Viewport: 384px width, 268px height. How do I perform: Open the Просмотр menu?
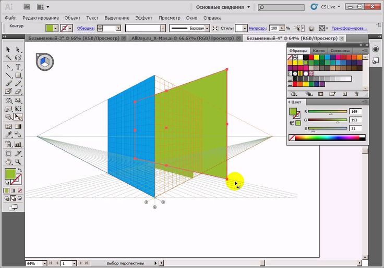click(170, 18)
